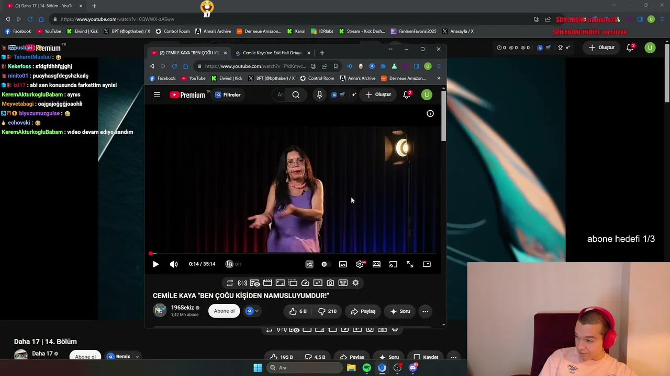Open File Explorer from the taskbar
This screenshot has height=376, width=670.
351,368
